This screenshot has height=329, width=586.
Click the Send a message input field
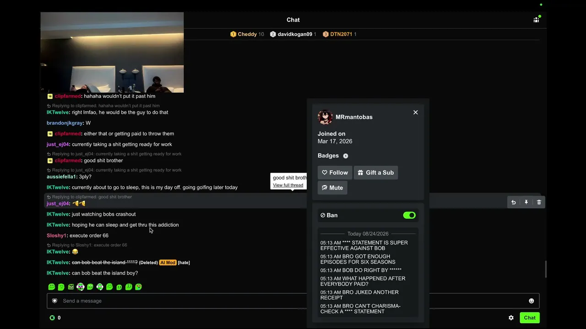[293, 301]
